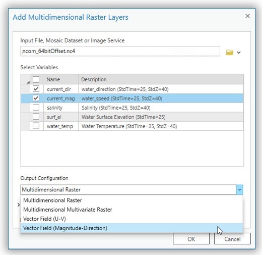
Task: Click the Cancel button
Action: click(232, 239)
